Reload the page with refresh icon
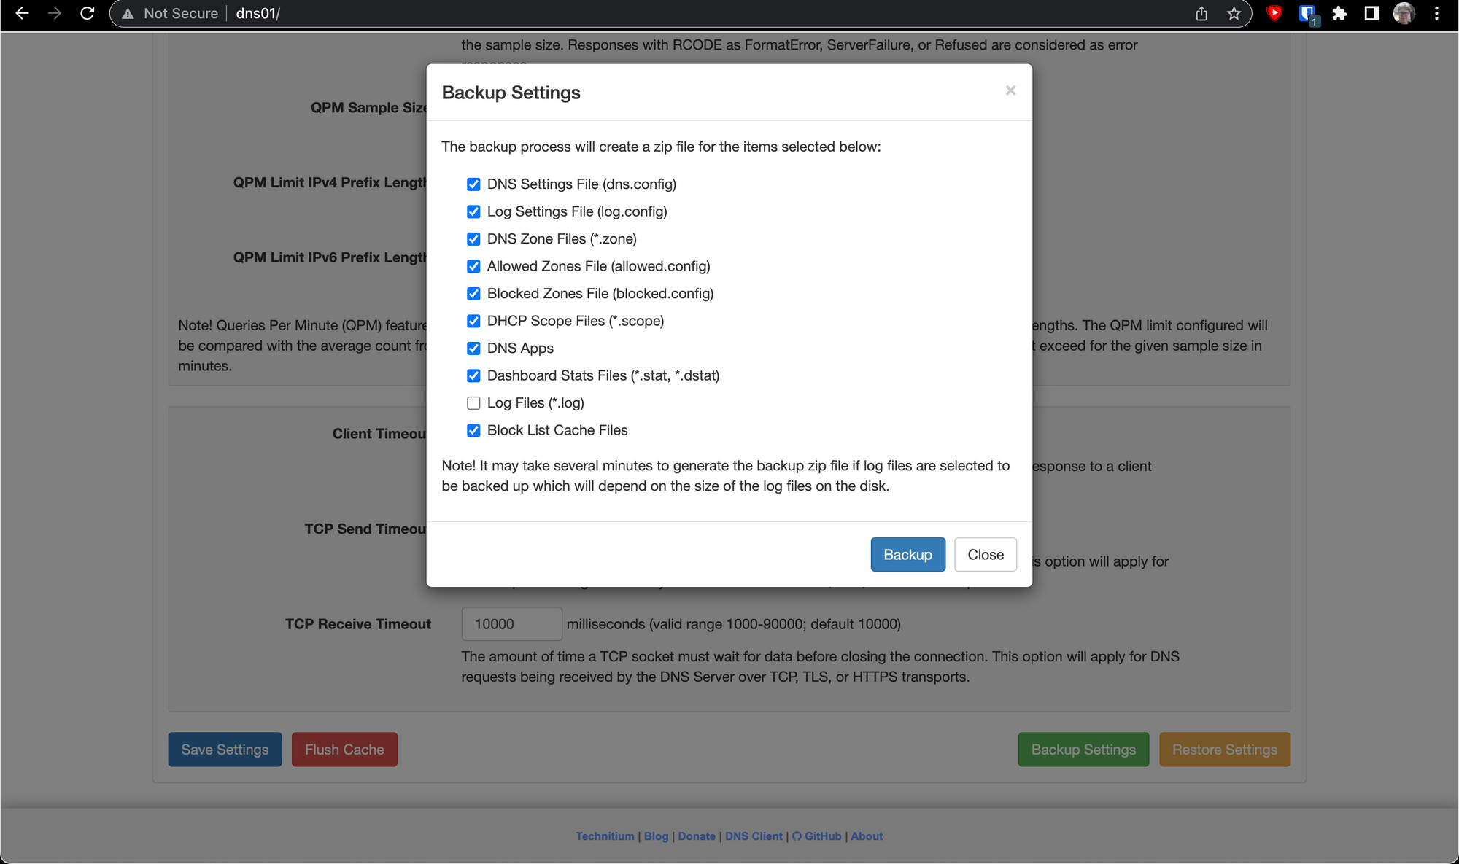The height and width of the screenshot is (864, 1459). click(87, 13)
